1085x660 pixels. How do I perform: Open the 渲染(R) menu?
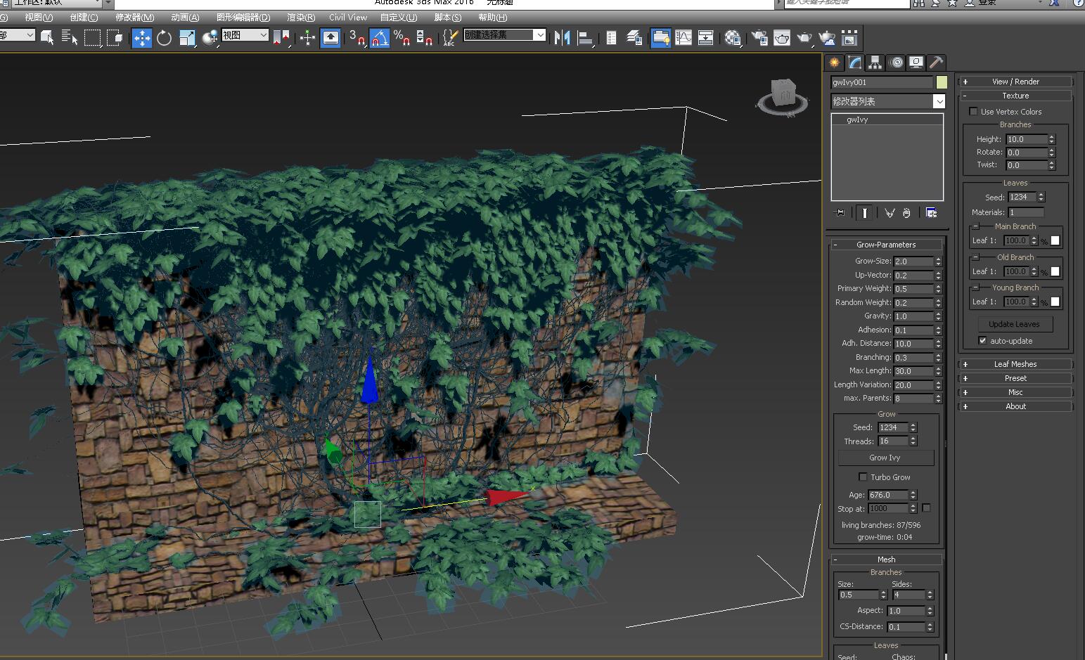tap(301, 18)
